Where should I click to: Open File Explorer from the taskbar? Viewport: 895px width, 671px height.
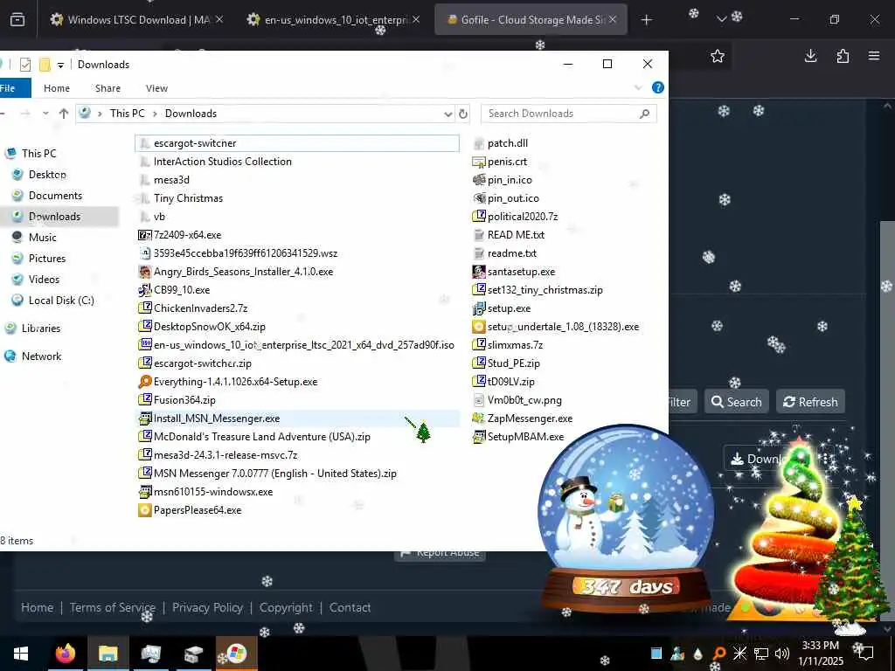tap(108, 654)
